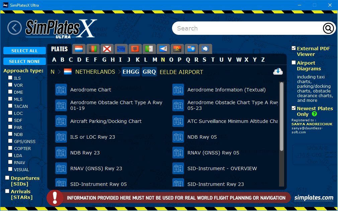
Task: Check the NDB approach type
Action: tap(10, 134)
